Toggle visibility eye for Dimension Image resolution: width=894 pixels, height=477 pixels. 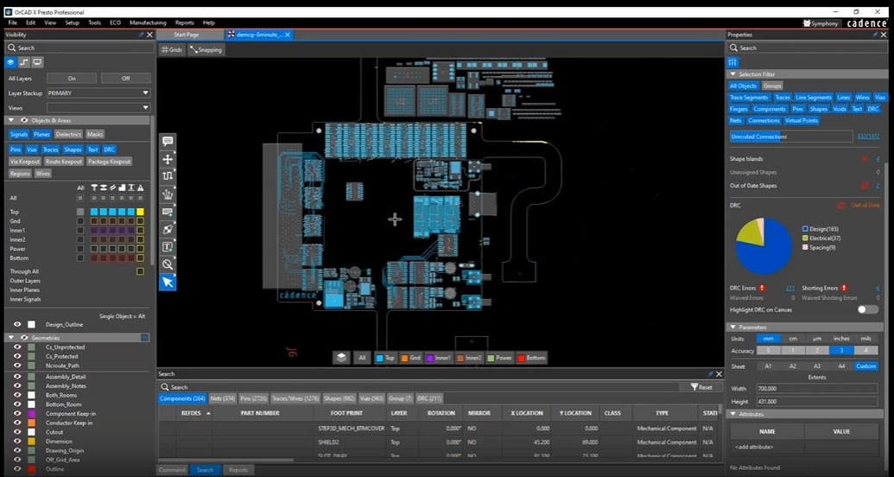(17, 441)
